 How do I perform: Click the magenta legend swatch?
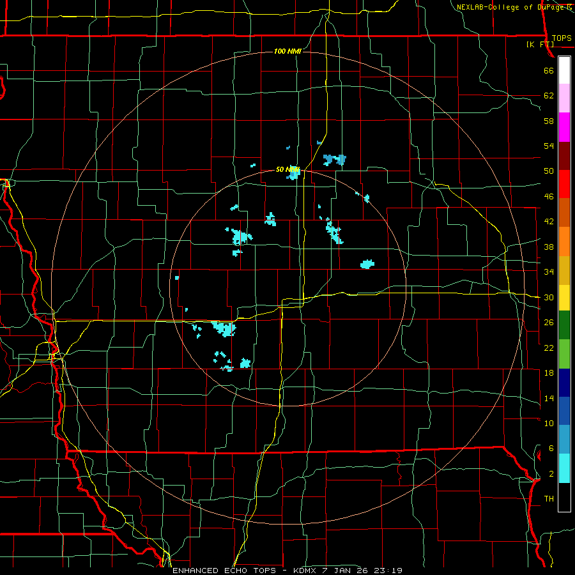[564, 127]
